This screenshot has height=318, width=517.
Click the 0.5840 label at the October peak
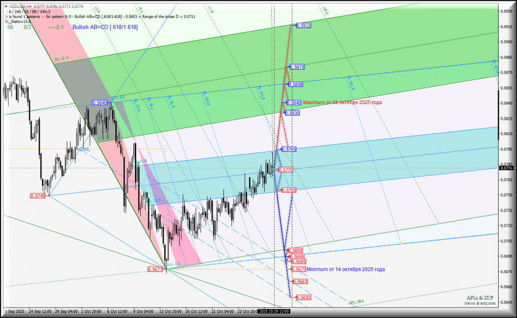point(99,103)
